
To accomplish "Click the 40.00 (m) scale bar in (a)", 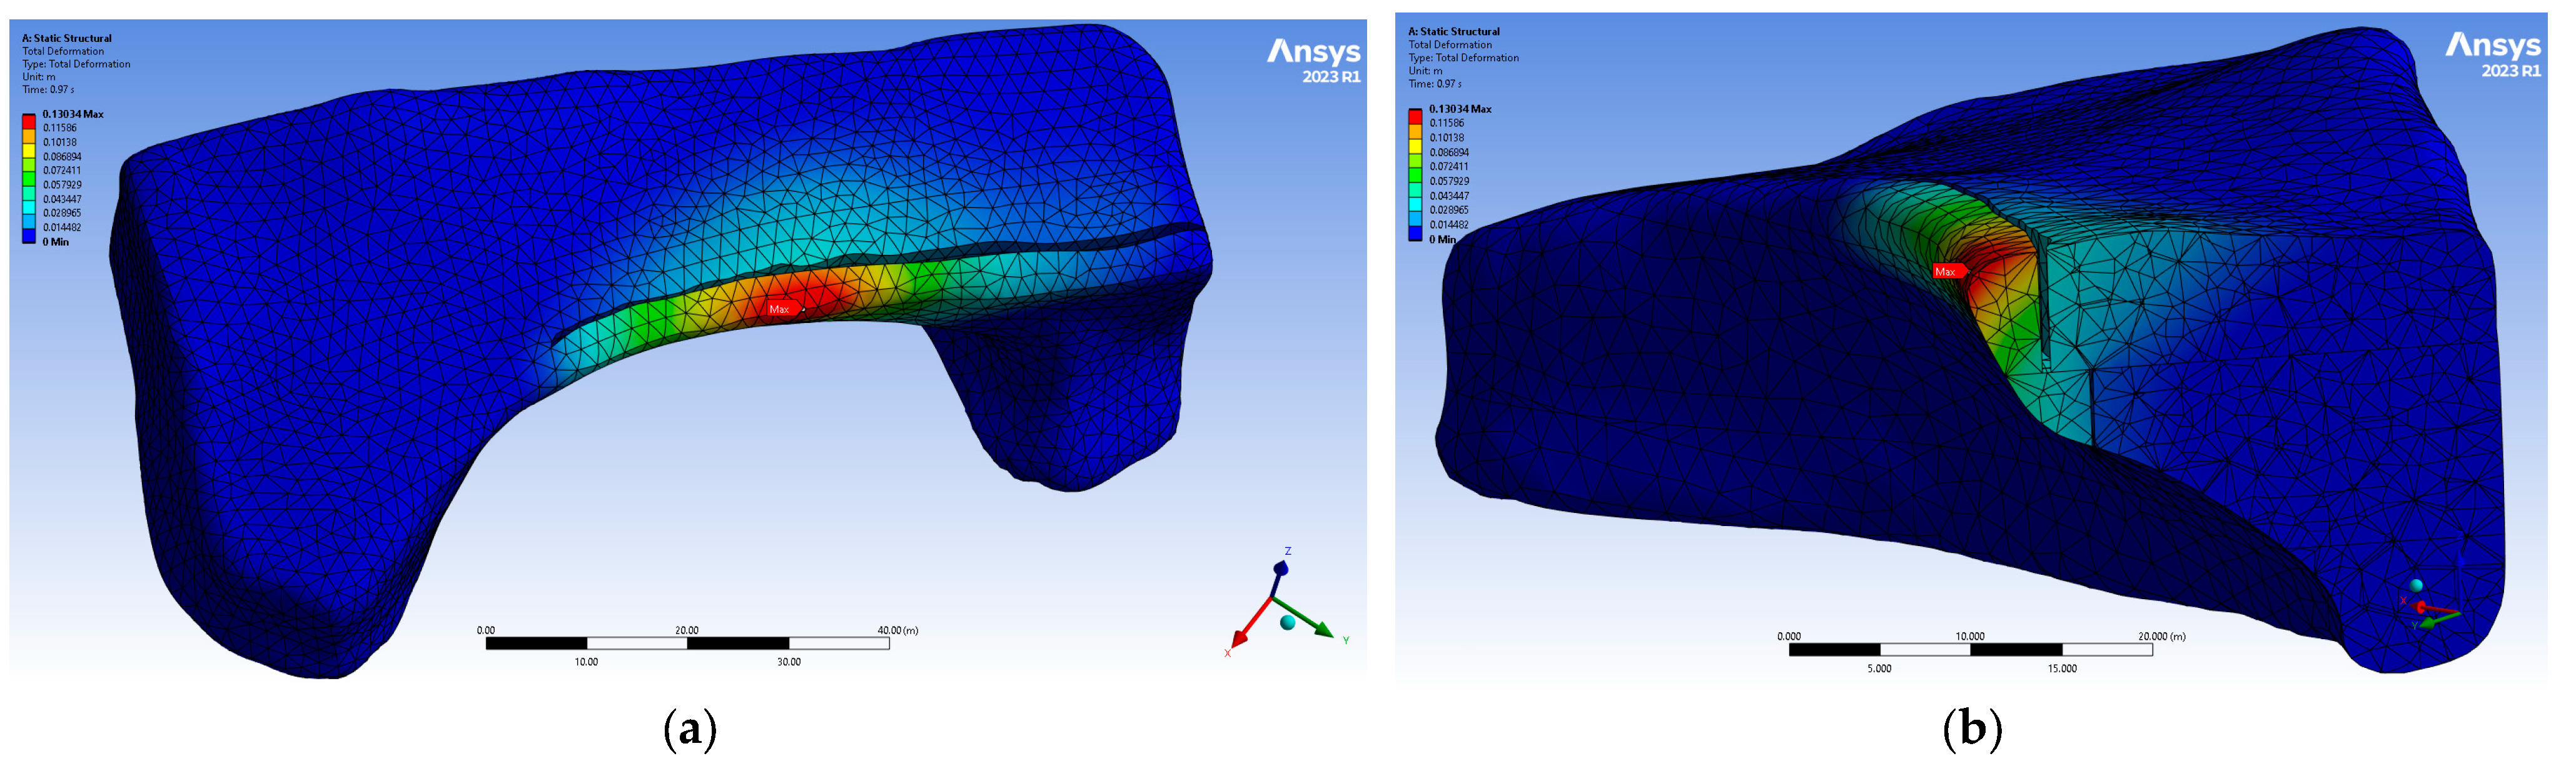I will coord(688,643).
